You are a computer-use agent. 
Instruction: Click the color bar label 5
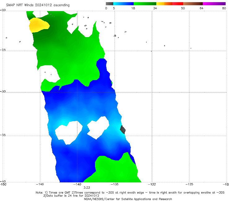(x=114, y=8)
